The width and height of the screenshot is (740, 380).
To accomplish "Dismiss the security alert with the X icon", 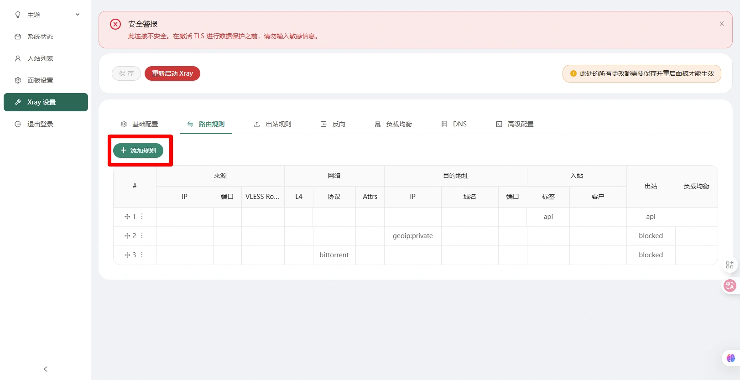I will pyautogui.click(x=721, y=24).
